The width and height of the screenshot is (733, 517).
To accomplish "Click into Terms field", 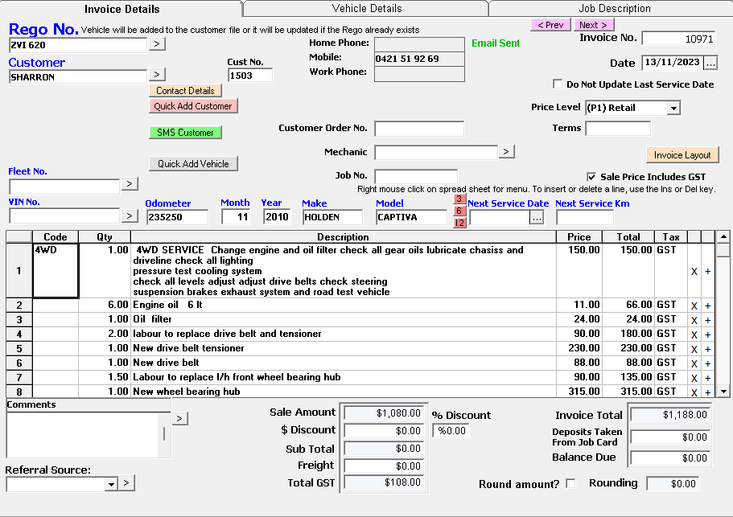I will point(618,129).
